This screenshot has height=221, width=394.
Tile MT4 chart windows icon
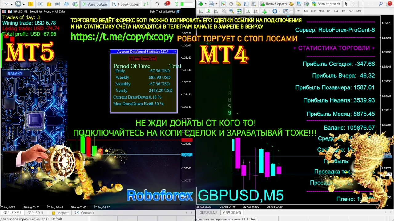pos(239,11)
